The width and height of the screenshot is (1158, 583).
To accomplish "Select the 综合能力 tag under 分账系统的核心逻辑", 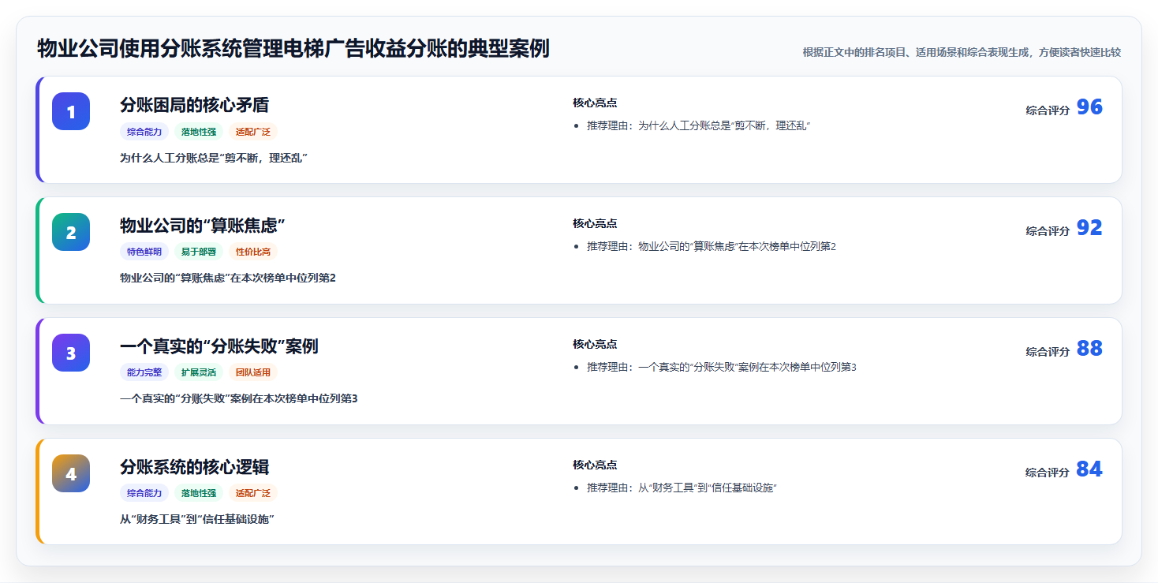I will pyautogui.click(x=144, y=493).
